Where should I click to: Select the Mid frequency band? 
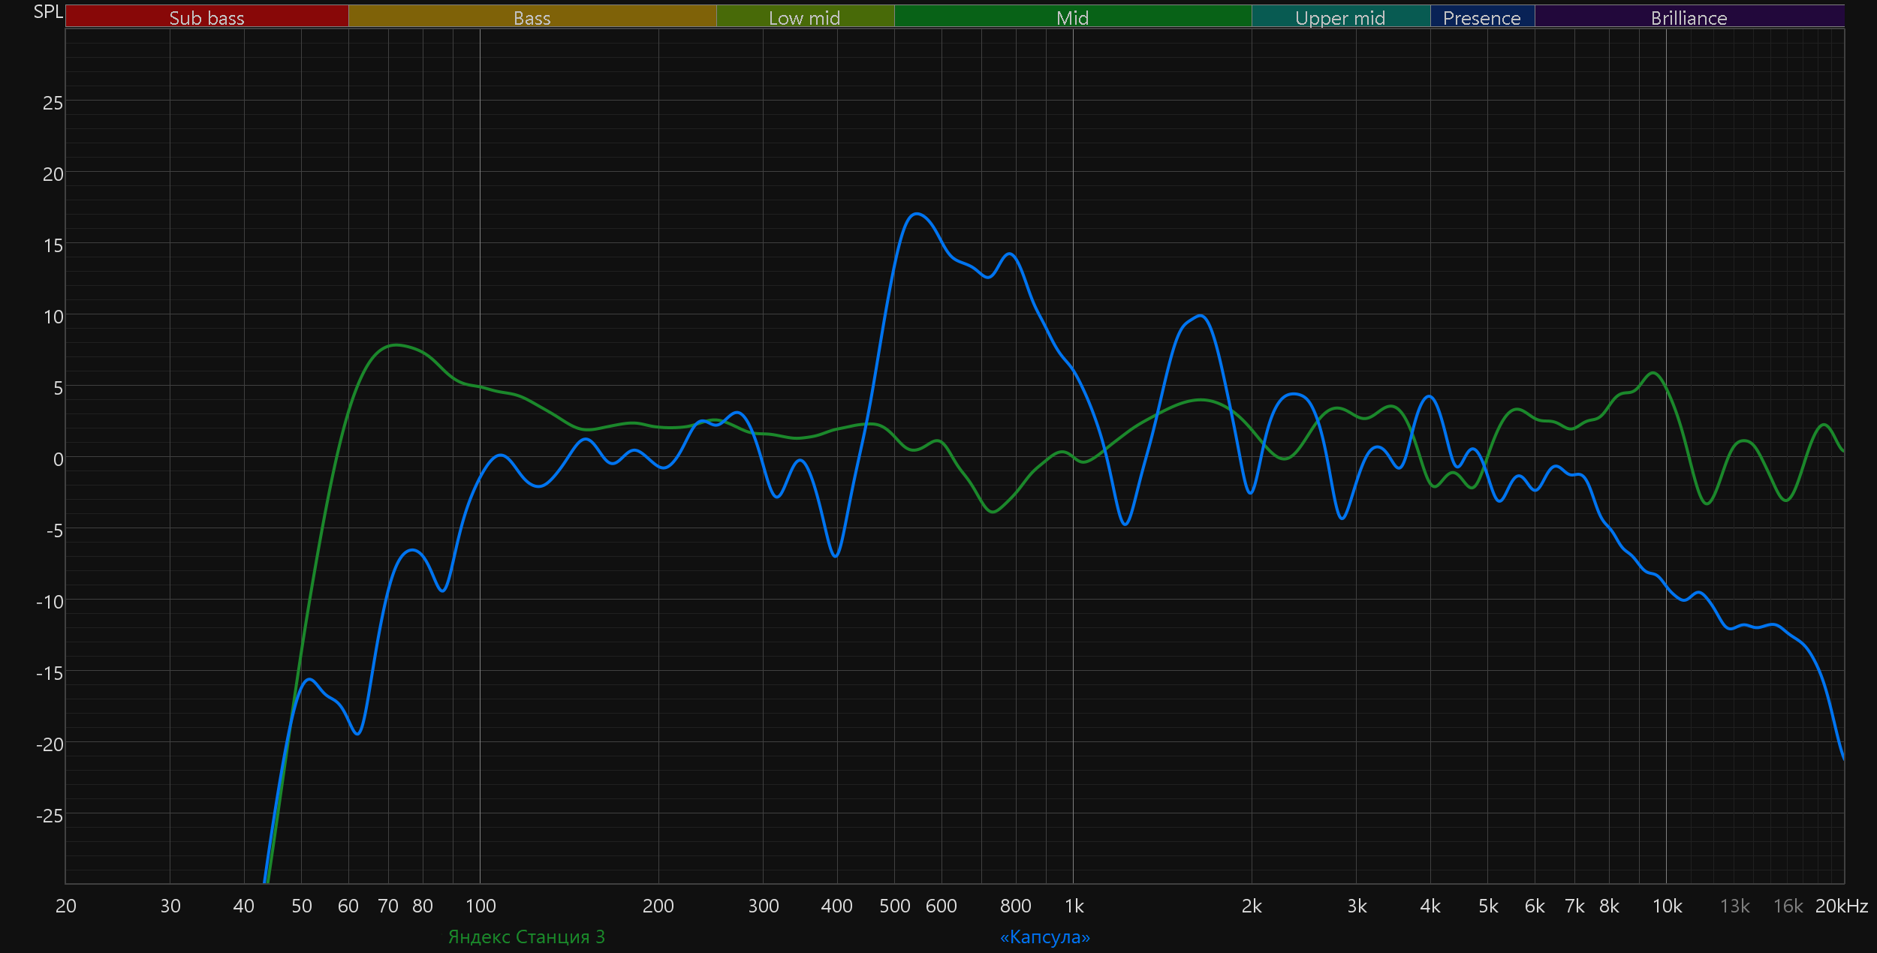pos(1072,17)
